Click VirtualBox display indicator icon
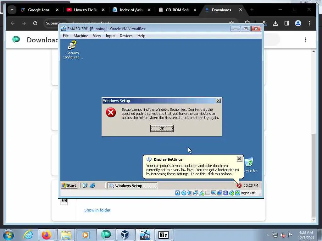Screen dimensions: 322x241 click(214, 193)
